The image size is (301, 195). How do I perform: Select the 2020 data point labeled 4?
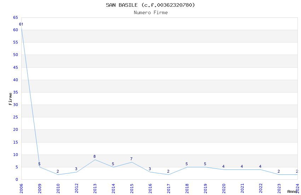click(x=223, y=167)
